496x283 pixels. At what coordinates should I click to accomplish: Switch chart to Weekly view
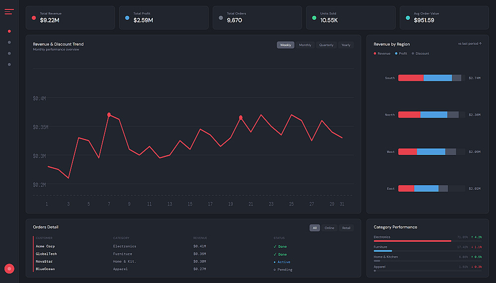tap(285, 45)
